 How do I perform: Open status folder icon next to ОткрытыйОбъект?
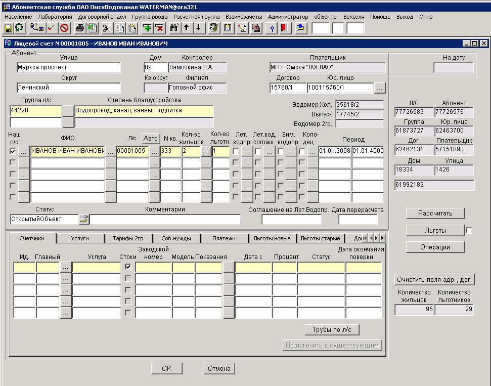(83, 219)
